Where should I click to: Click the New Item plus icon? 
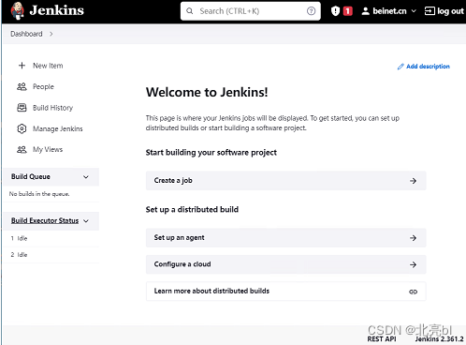(x=22, y=66)
